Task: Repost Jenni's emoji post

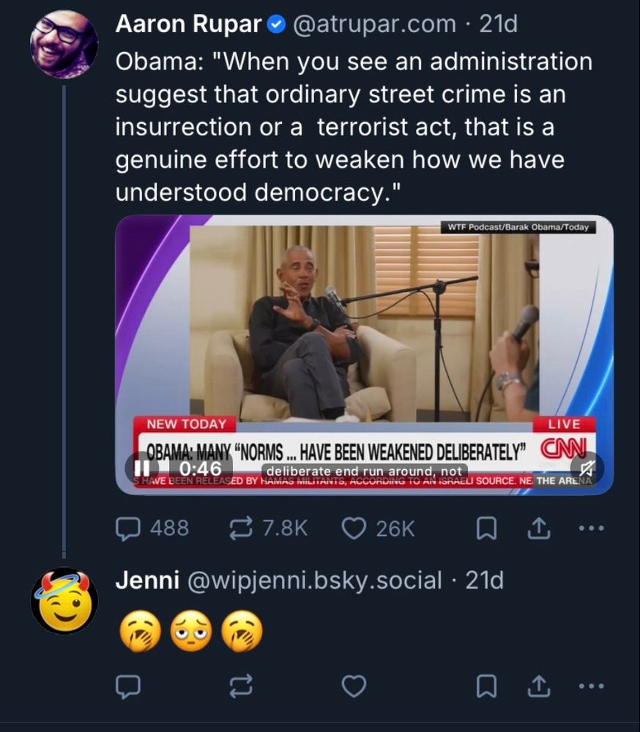Action: (x=241, y=685)
